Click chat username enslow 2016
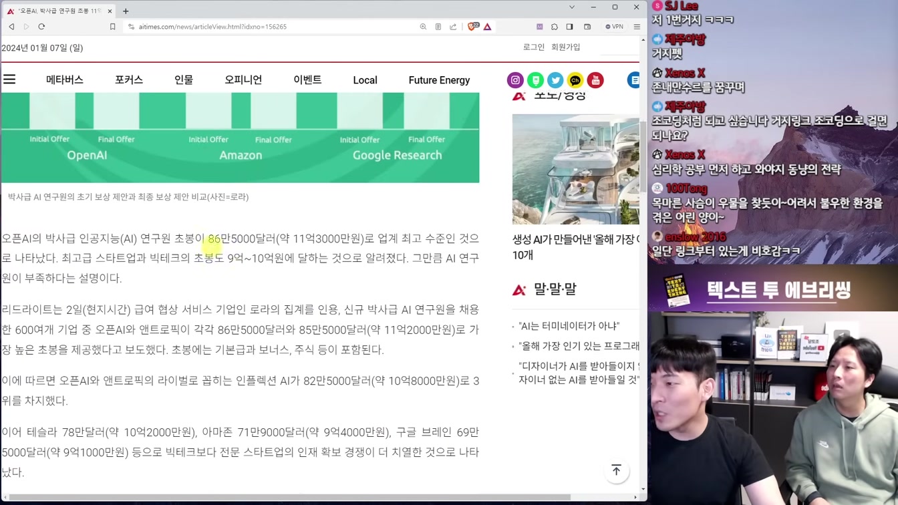Screen dimensions: 898x505 click(x=696, y=236)
